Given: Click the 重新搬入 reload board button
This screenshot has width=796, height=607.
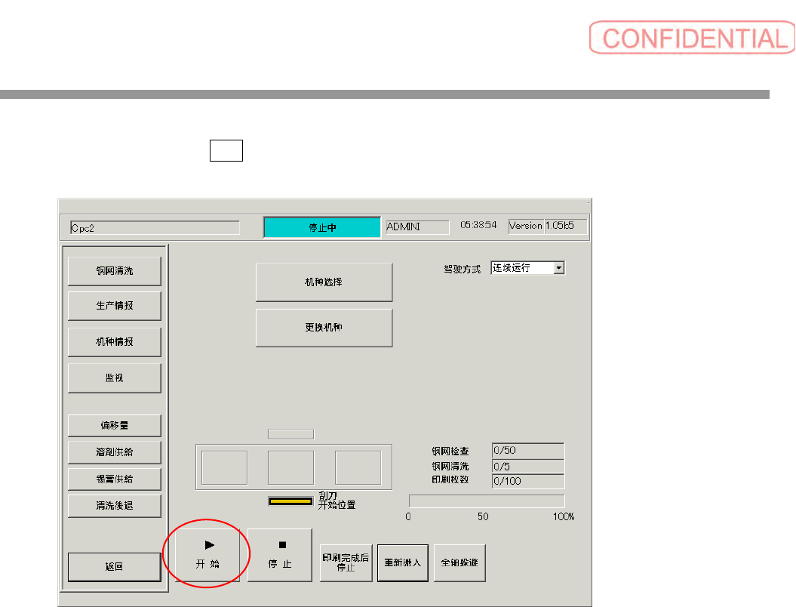Looking at the screenshot, I should coord(403,562).
